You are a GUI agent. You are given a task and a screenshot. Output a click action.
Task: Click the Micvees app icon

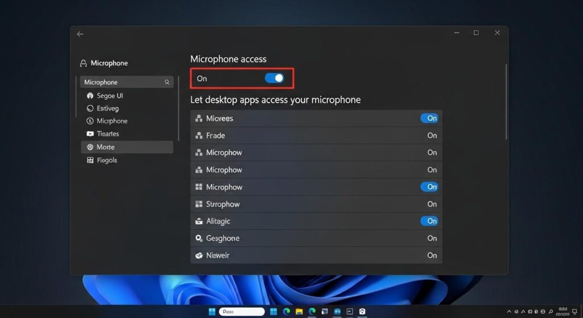point(199,118)
